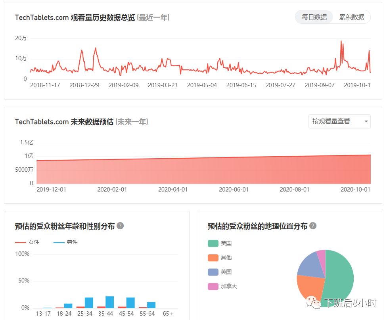Open help icon next to 年龄和性别分布 title

pyautogui.click(x=120, y=226)
